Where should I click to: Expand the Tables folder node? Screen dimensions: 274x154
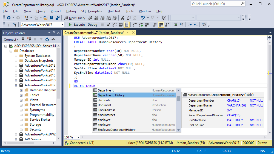click(x=21, y=95)
